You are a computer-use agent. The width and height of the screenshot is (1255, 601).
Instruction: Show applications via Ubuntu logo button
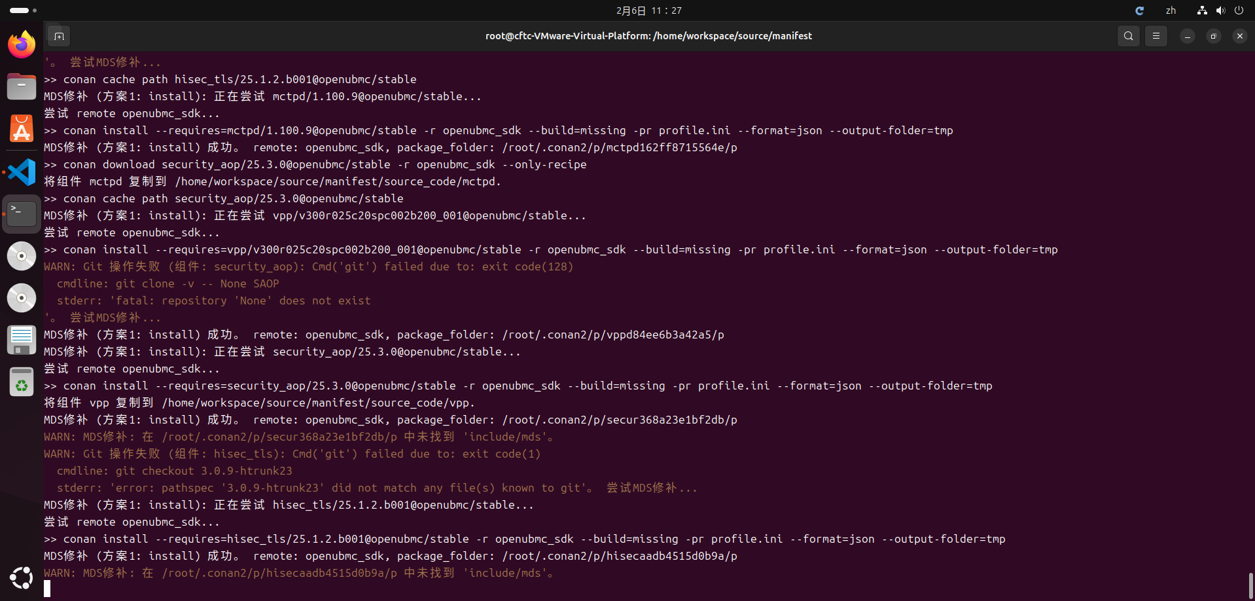(x=22, y=577)
